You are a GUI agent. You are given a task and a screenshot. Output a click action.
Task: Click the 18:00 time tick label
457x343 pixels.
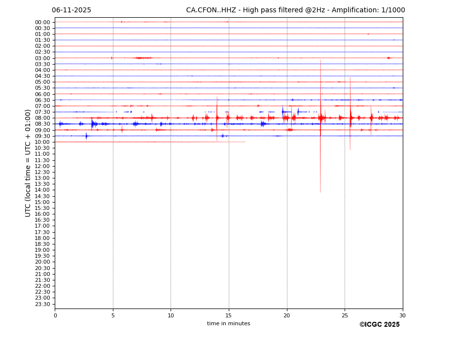pos(42,238)
